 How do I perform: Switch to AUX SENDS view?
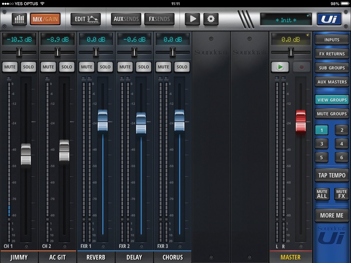pos(126,19)
